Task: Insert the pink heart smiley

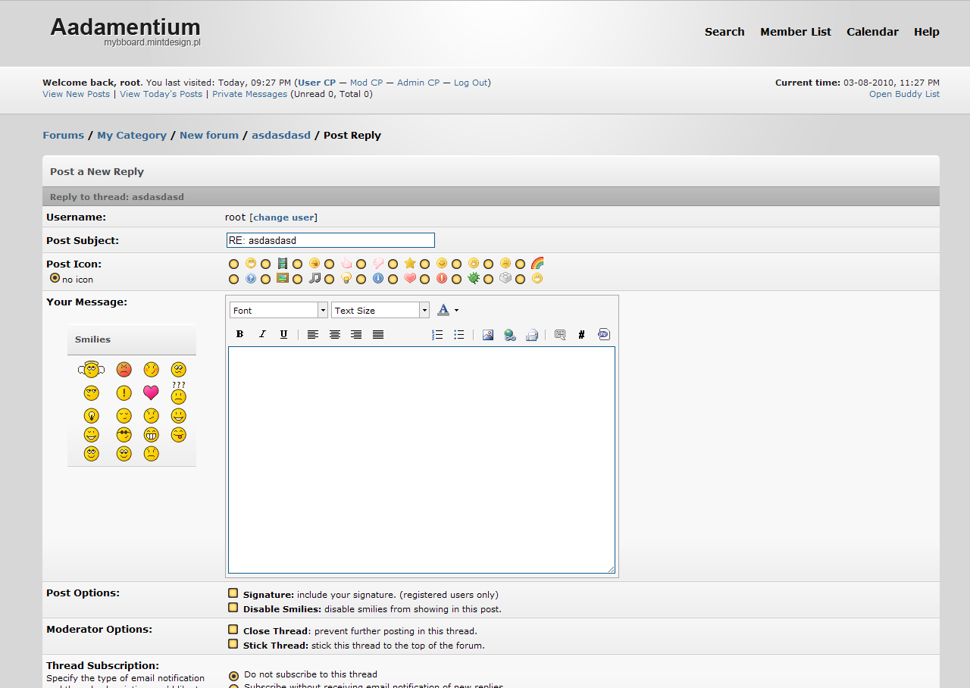Action: coord(151,392)
